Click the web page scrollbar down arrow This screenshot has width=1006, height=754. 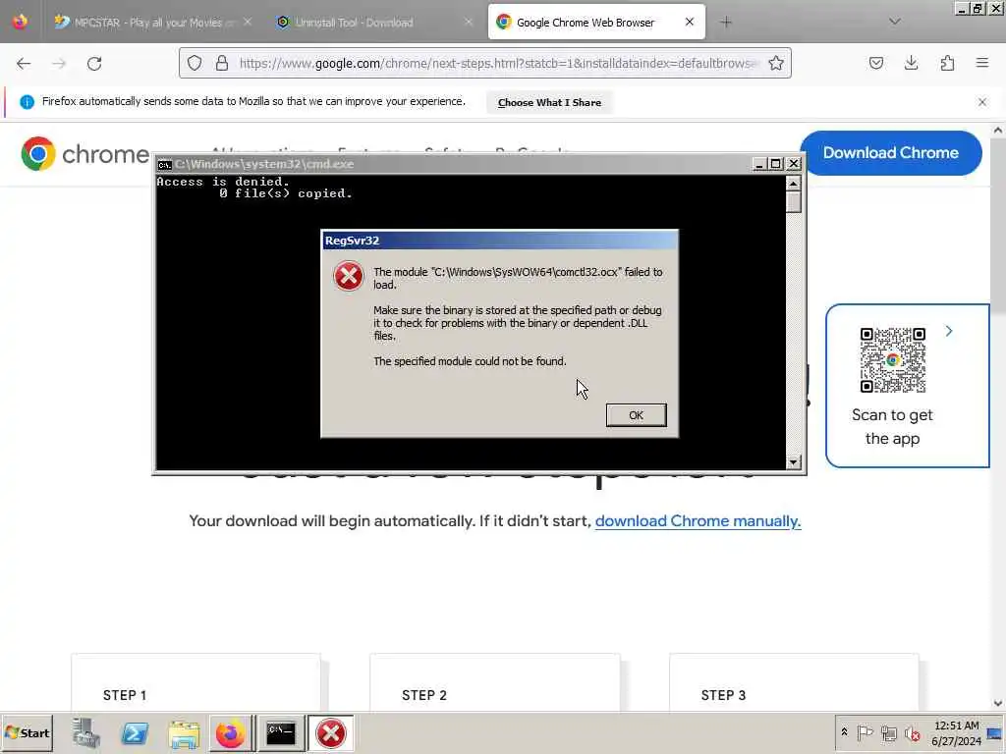998,703
